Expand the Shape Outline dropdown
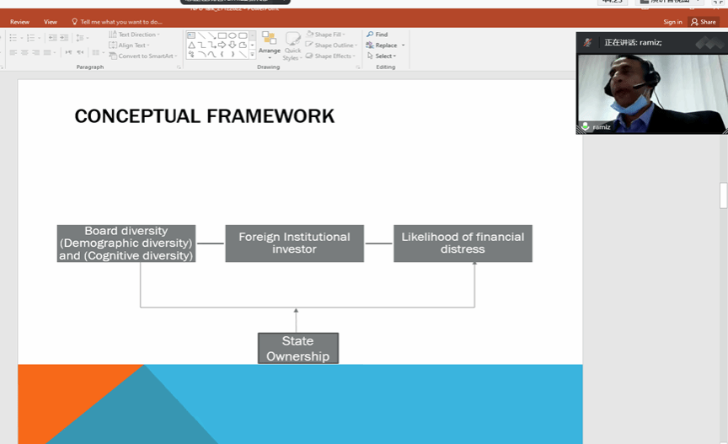This screenshot has height=444, width=728. (333, 45)
